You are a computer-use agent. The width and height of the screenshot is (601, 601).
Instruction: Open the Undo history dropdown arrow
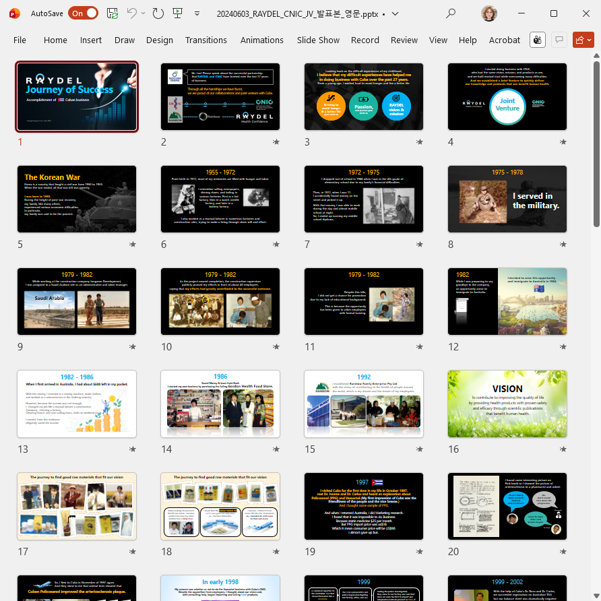point(144,13)
